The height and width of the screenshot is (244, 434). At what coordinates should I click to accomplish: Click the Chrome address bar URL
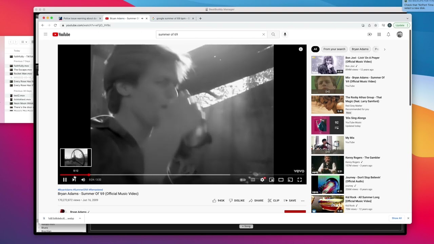pyautogui.click(x=88, y=25)
